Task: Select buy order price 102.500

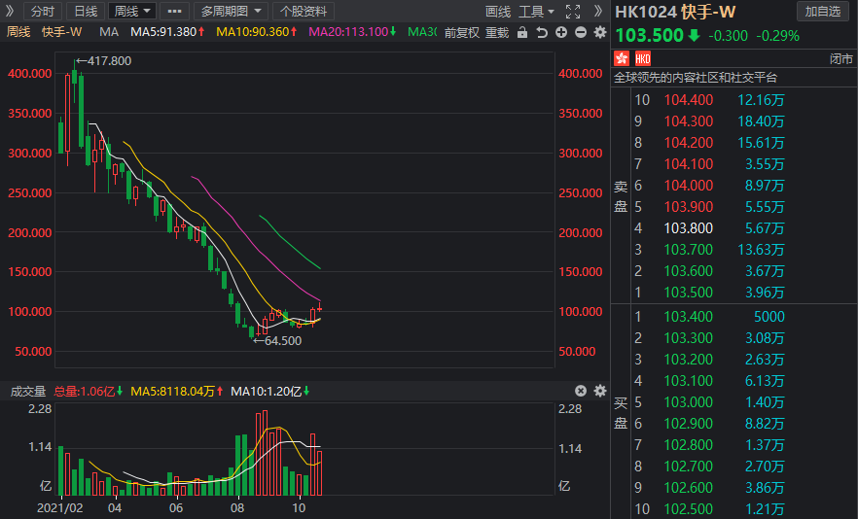Action: pyautogui.click(x=689, y=509)
